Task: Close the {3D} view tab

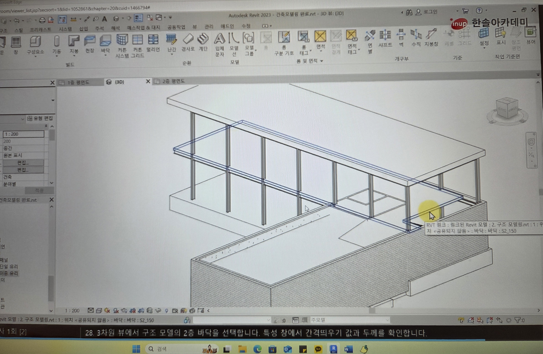Action: [x=148, y=81]
